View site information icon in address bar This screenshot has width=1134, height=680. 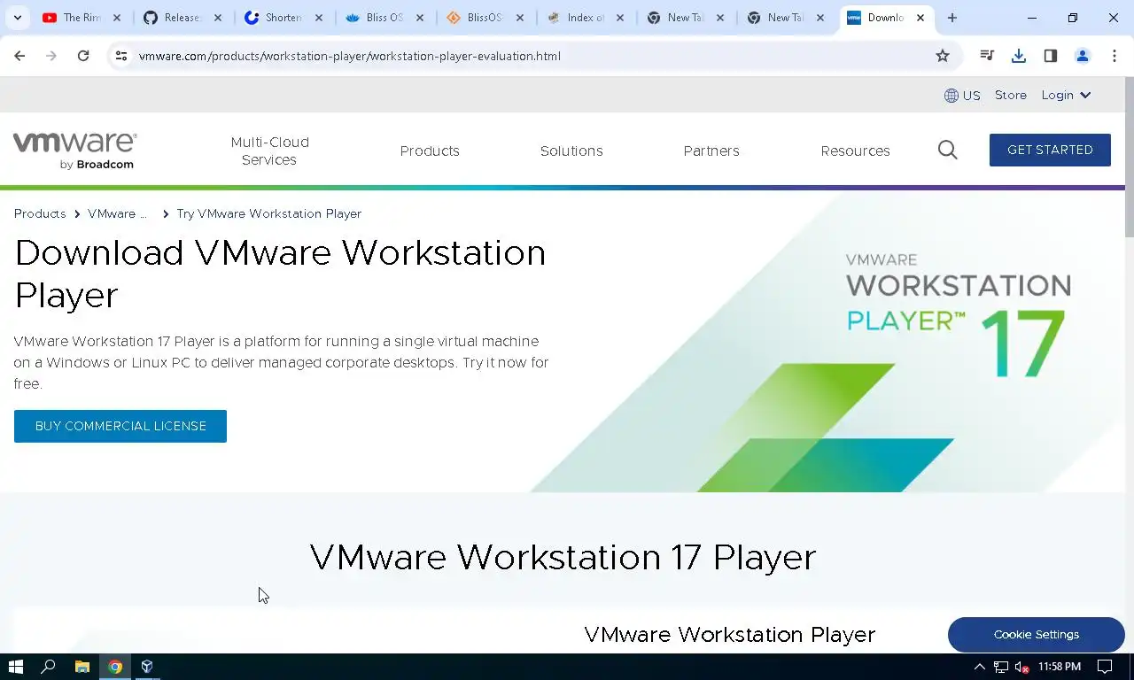(121, 56)
